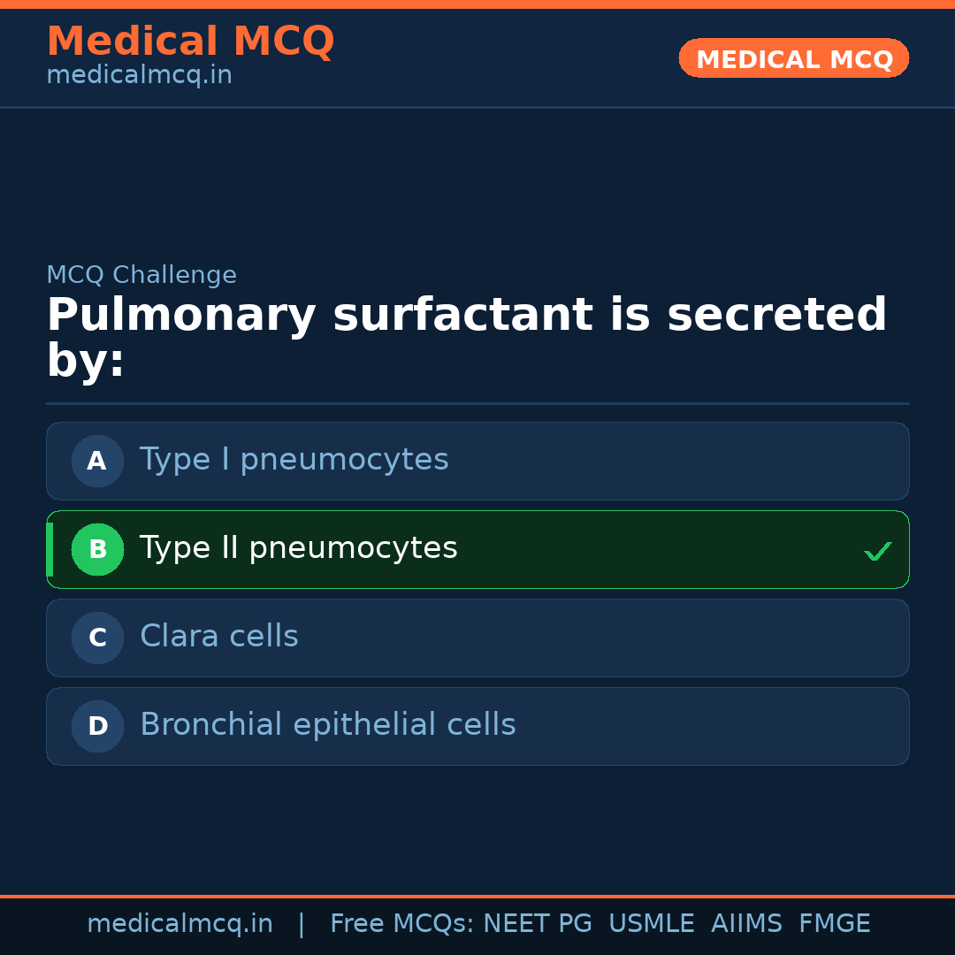Click the USMLE footer text
Viewport: 955px width, 955px height.
pos(651,924)
